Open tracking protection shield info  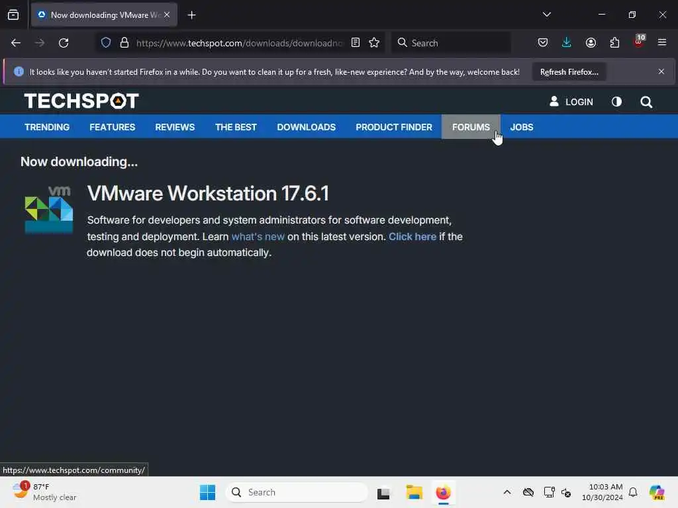[x=106, y=43]
